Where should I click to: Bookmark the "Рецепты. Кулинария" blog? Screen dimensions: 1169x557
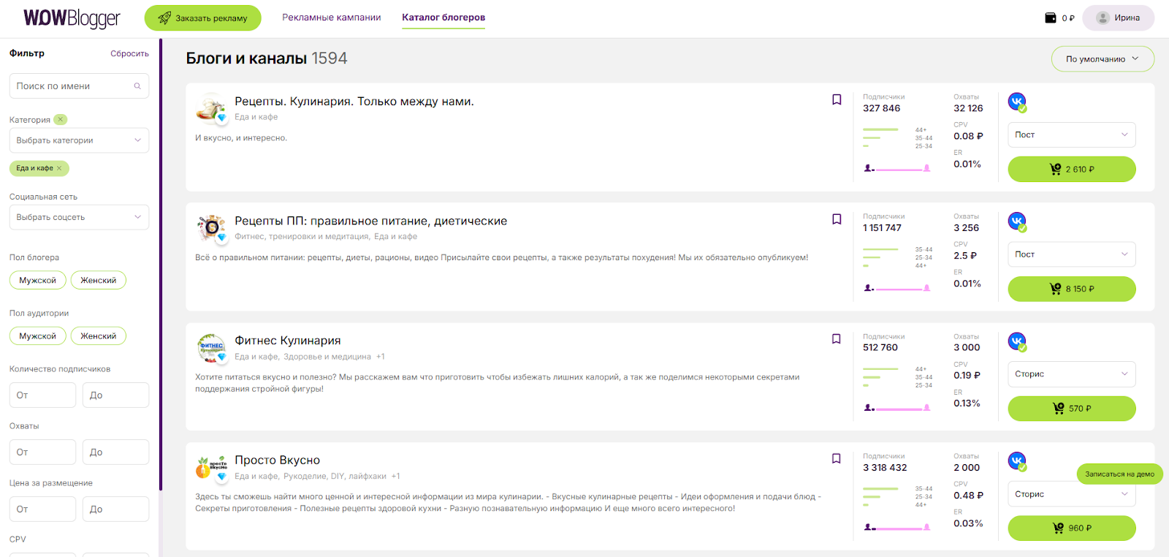(837, 99)
